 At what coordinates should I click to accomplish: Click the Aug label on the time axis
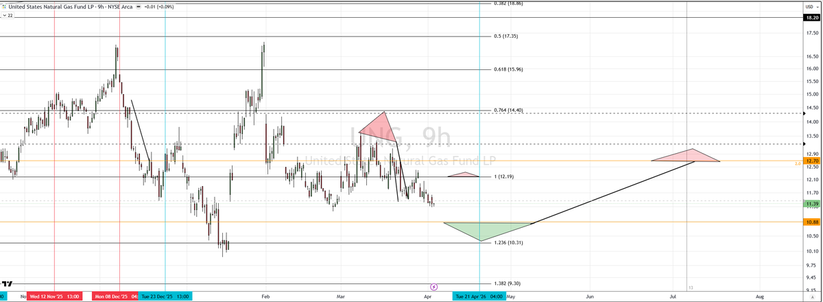click(759, 296)
